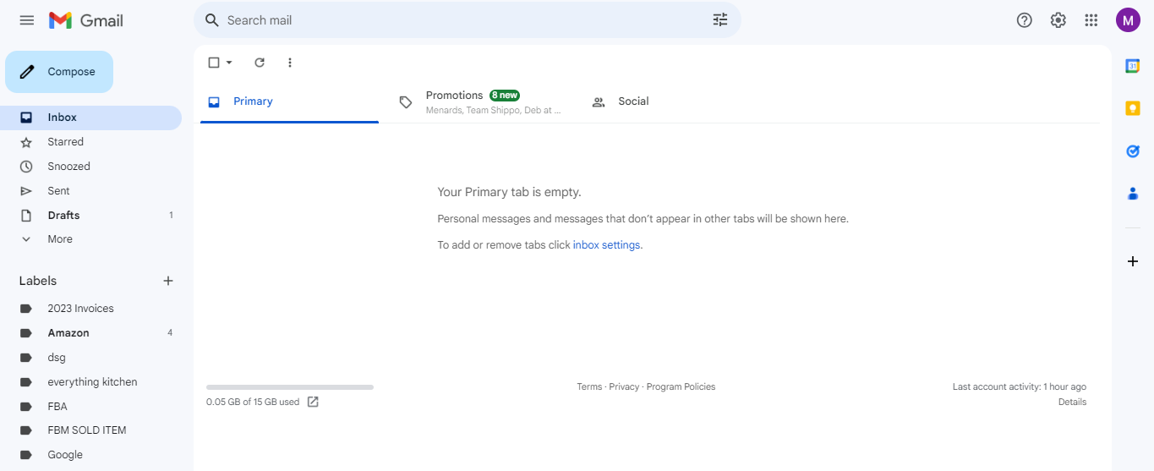Open storage management link icon

pos(313,402)
